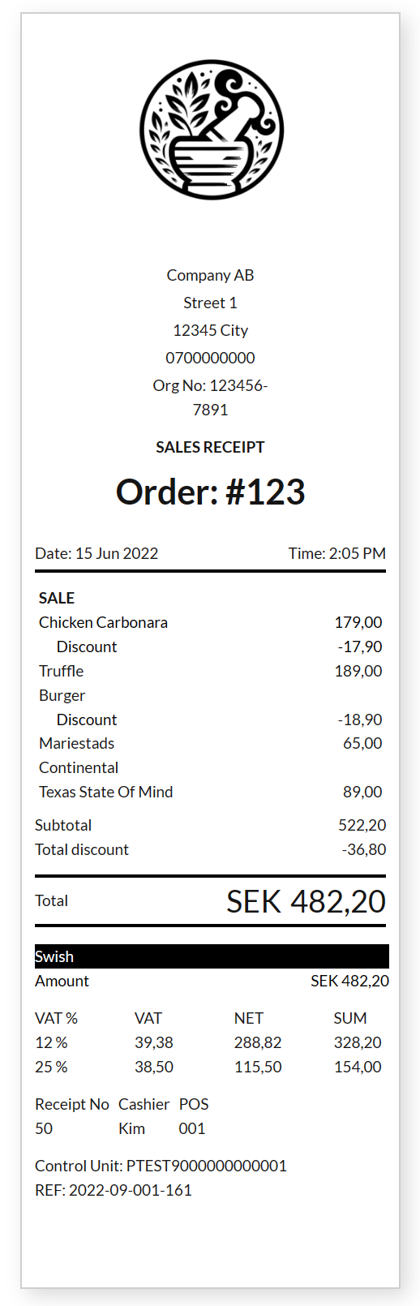Click the SALES RECEIPT title
The width and height of the screenshot is (420, 1306).
[211, 447]
